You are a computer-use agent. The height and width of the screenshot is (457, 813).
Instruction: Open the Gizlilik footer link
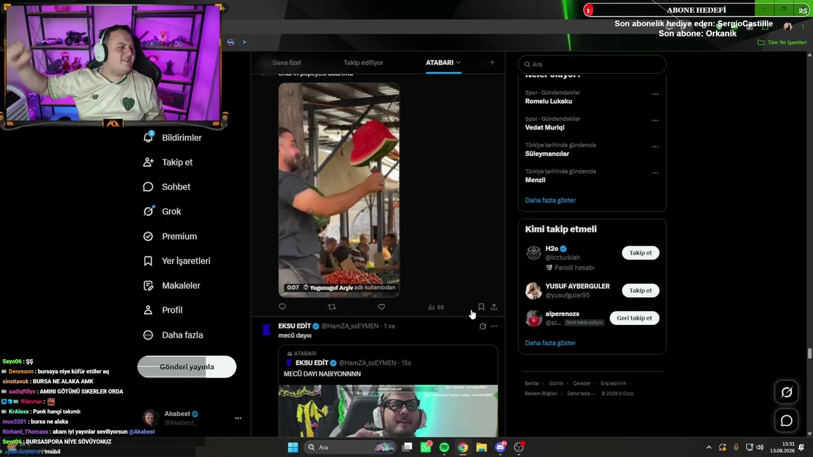[556, 383]
